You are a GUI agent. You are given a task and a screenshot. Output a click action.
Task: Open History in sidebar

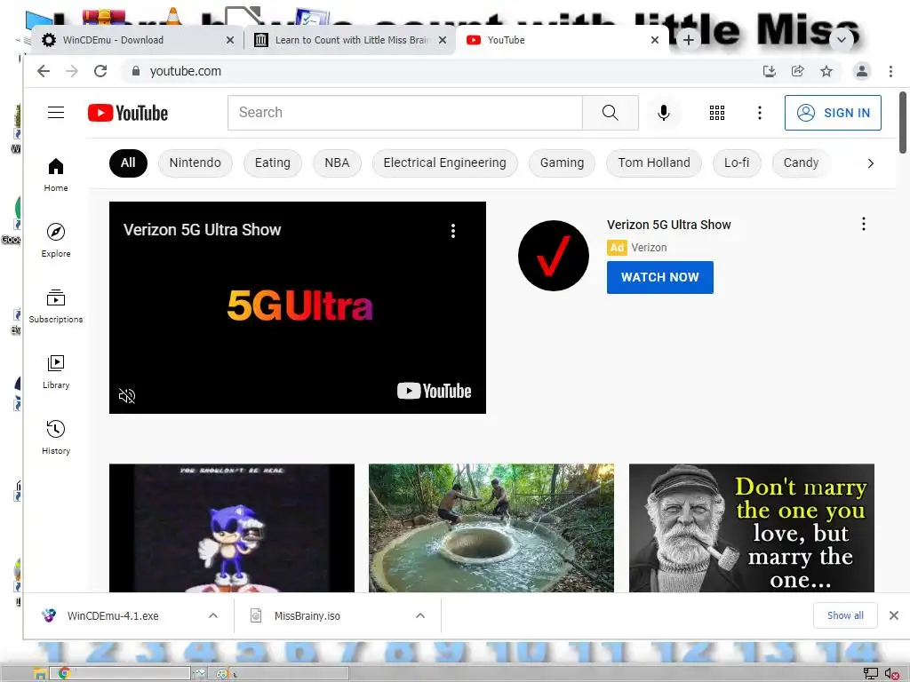point(56,437)
